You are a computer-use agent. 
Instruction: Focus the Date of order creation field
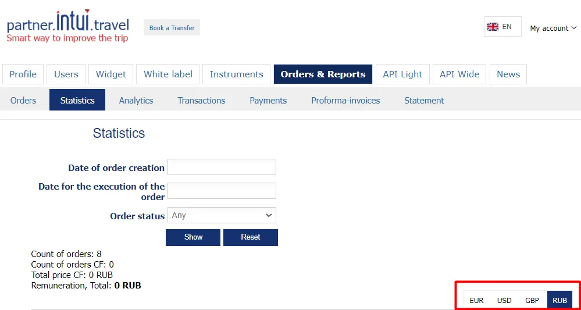point(222,168)
